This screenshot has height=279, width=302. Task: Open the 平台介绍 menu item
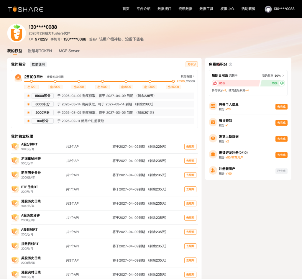coord(144,9)
